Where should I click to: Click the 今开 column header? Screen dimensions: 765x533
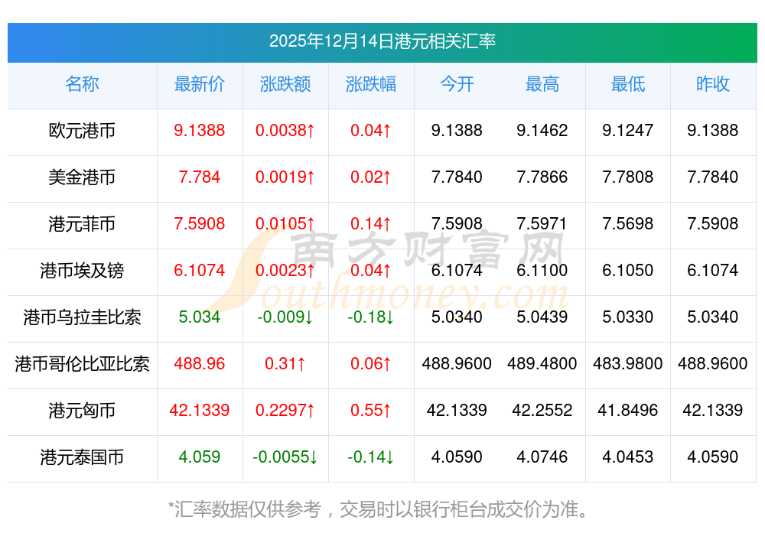457,84
